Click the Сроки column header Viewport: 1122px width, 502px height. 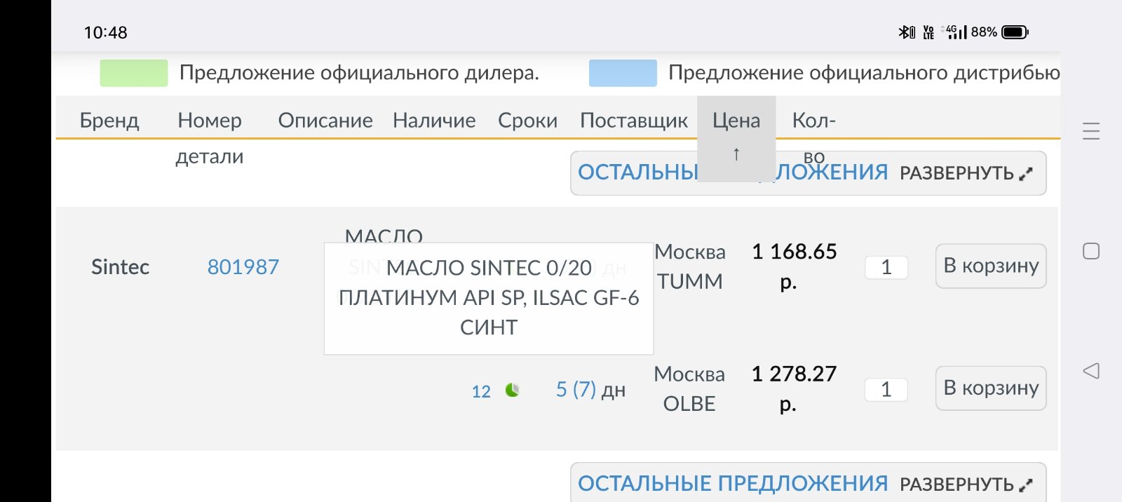528,121
